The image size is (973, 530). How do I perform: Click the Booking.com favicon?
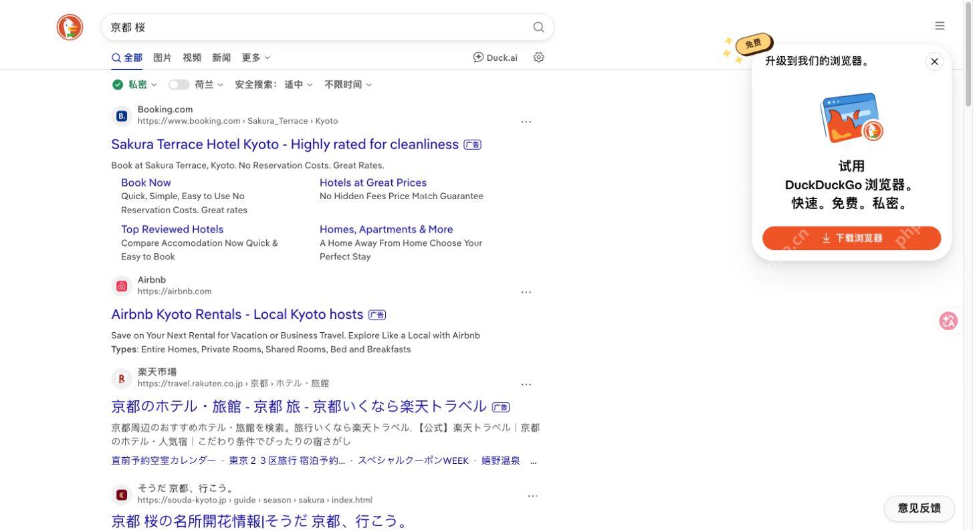tap(122, 116)
